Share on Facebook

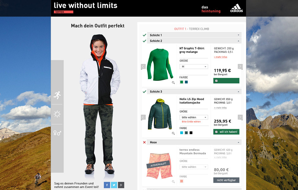(x=107, y=185)
